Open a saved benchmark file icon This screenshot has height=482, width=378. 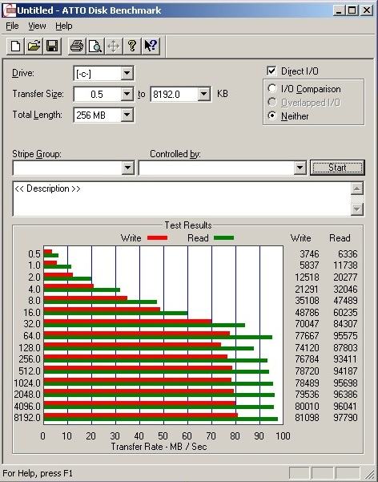(34, 47)
